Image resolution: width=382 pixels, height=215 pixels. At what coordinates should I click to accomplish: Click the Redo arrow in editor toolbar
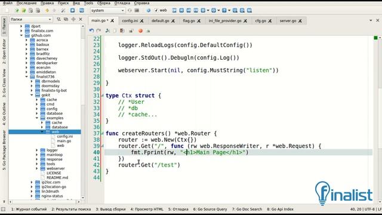pos(98,30)
